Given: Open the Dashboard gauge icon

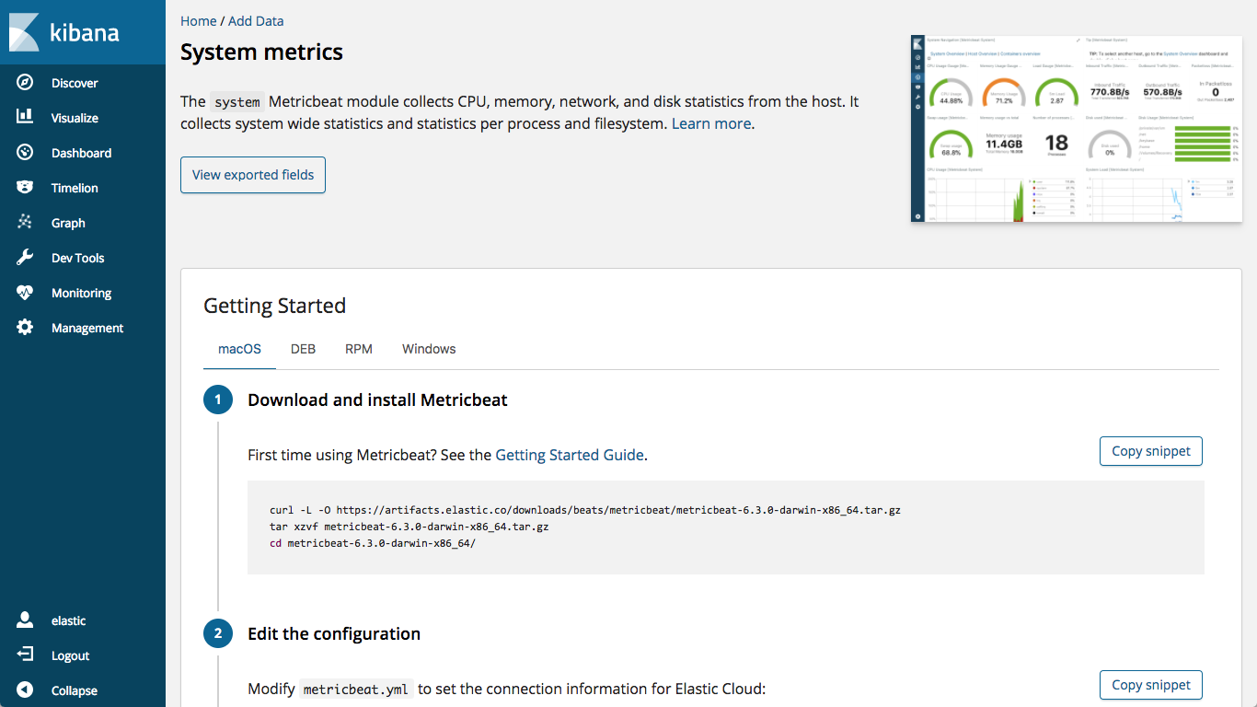Looking at the screenshot, I should tap(25, 153).
